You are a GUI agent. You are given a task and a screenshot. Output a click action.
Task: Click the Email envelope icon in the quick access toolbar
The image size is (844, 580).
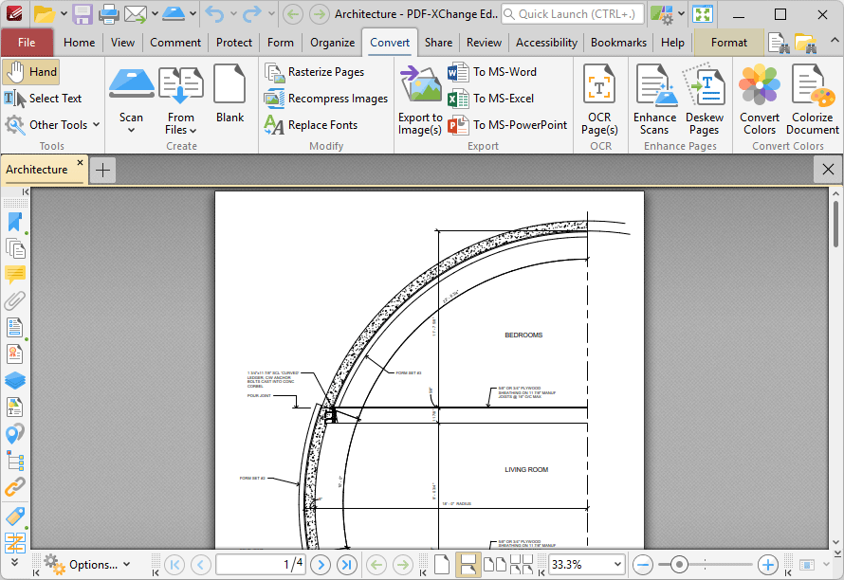pos(136,14)
